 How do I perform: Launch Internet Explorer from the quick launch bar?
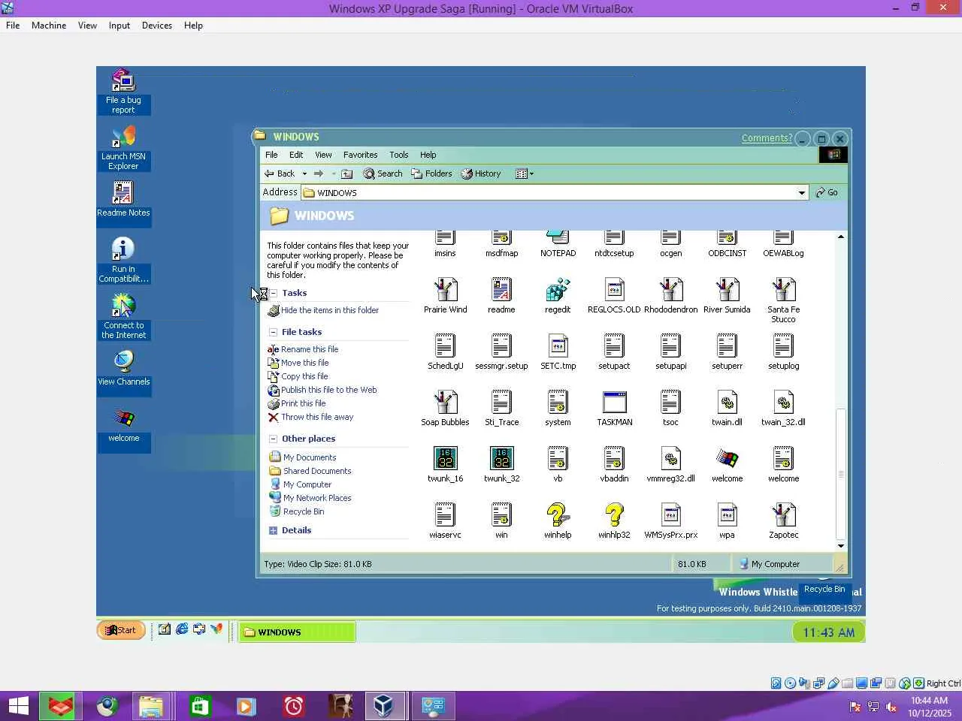[182, 629]
